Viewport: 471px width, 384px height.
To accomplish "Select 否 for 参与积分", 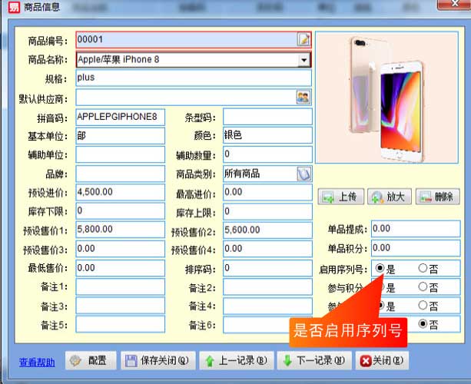I will tap(423, 288).
